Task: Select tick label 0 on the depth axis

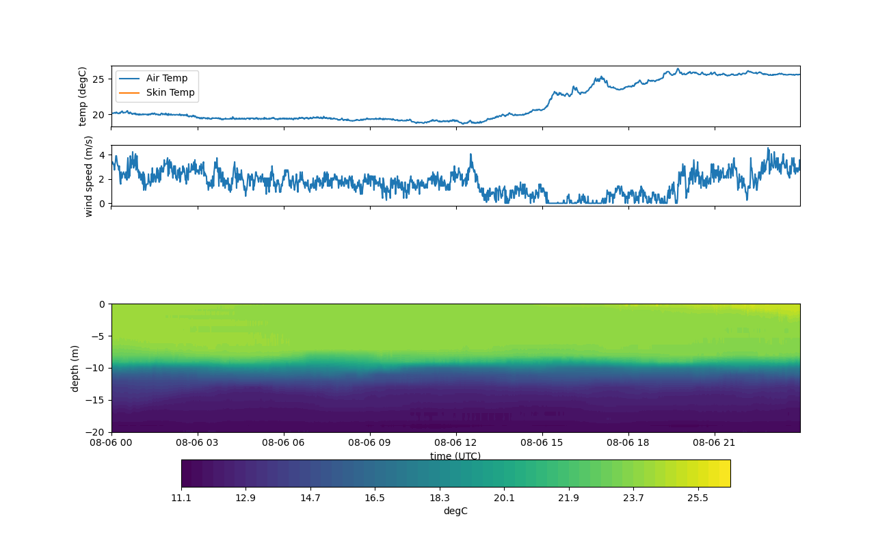Action: [103, 304]
